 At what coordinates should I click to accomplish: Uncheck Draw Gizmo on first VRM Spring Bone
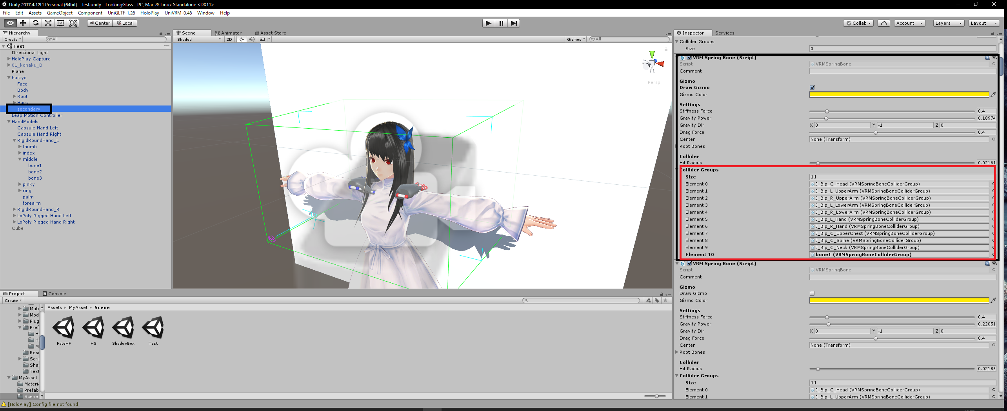point(813,87)
